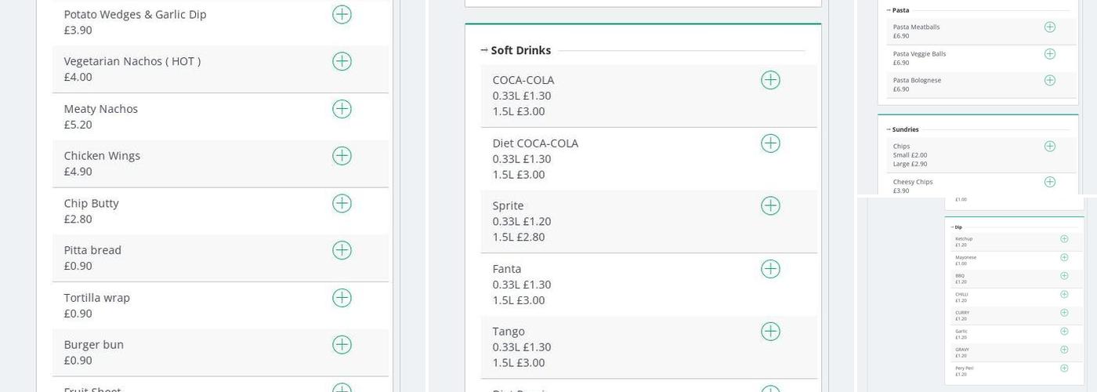The width and height of the screenshot is (1097, 392).
Task: Collapse the Soft Drinks section
Action: pyautogui.click(x=484, y=51)
